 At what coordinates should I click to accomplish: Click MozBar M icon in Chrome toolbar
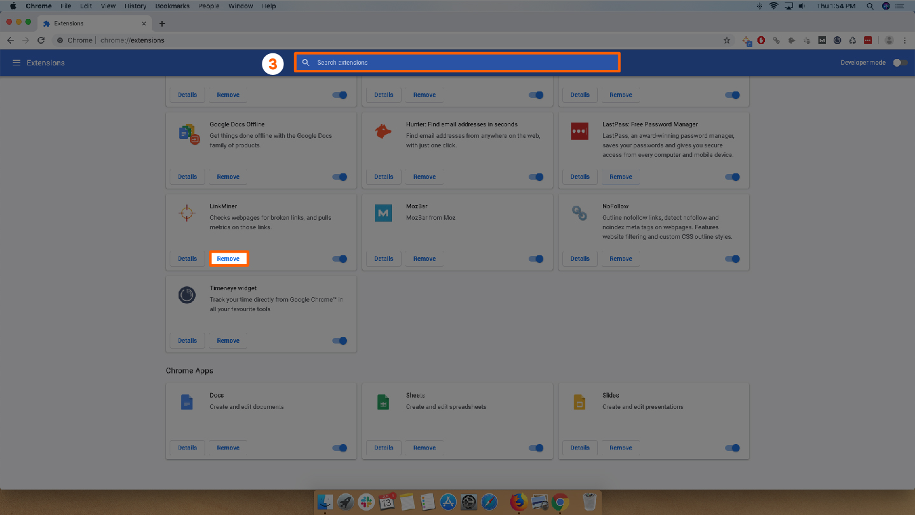coord(822,40)
